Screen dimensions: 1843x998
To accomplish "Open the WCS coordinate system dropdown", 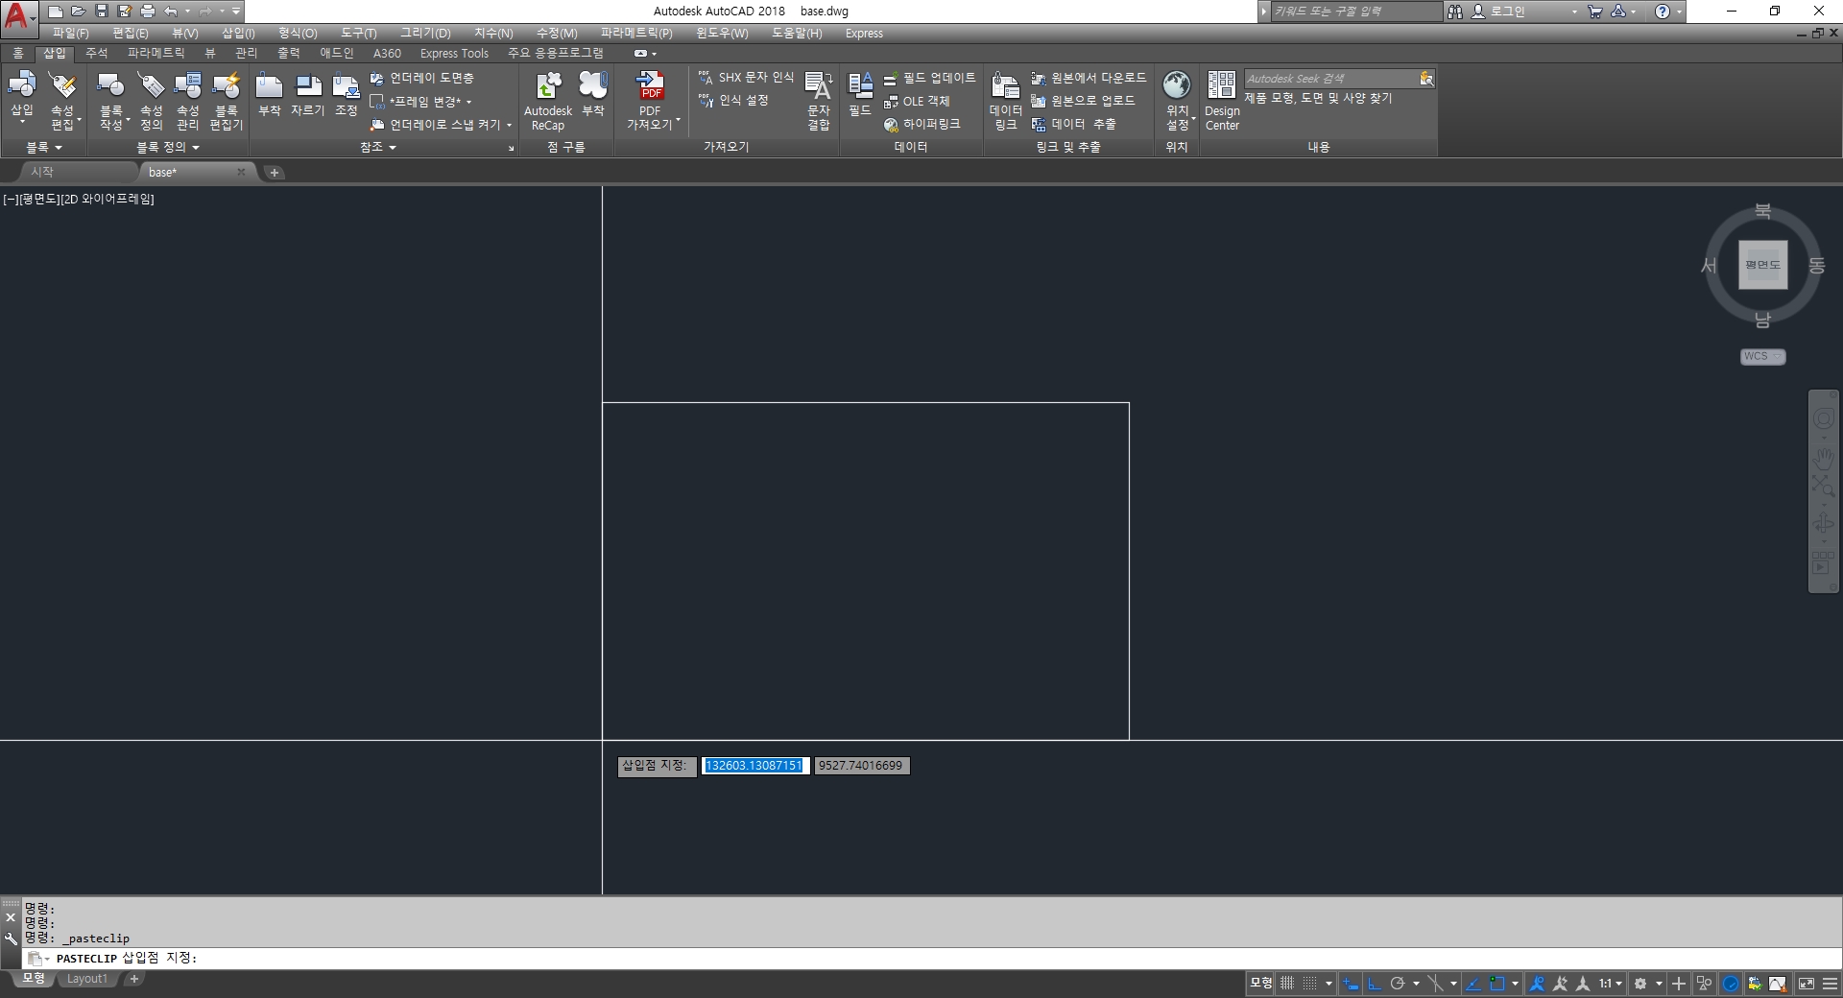I will (1763, 356).
